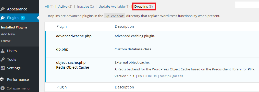Click the Appearance paintbrush icon
The width and height of the screenshot is (259, 92).
(3, 9)
